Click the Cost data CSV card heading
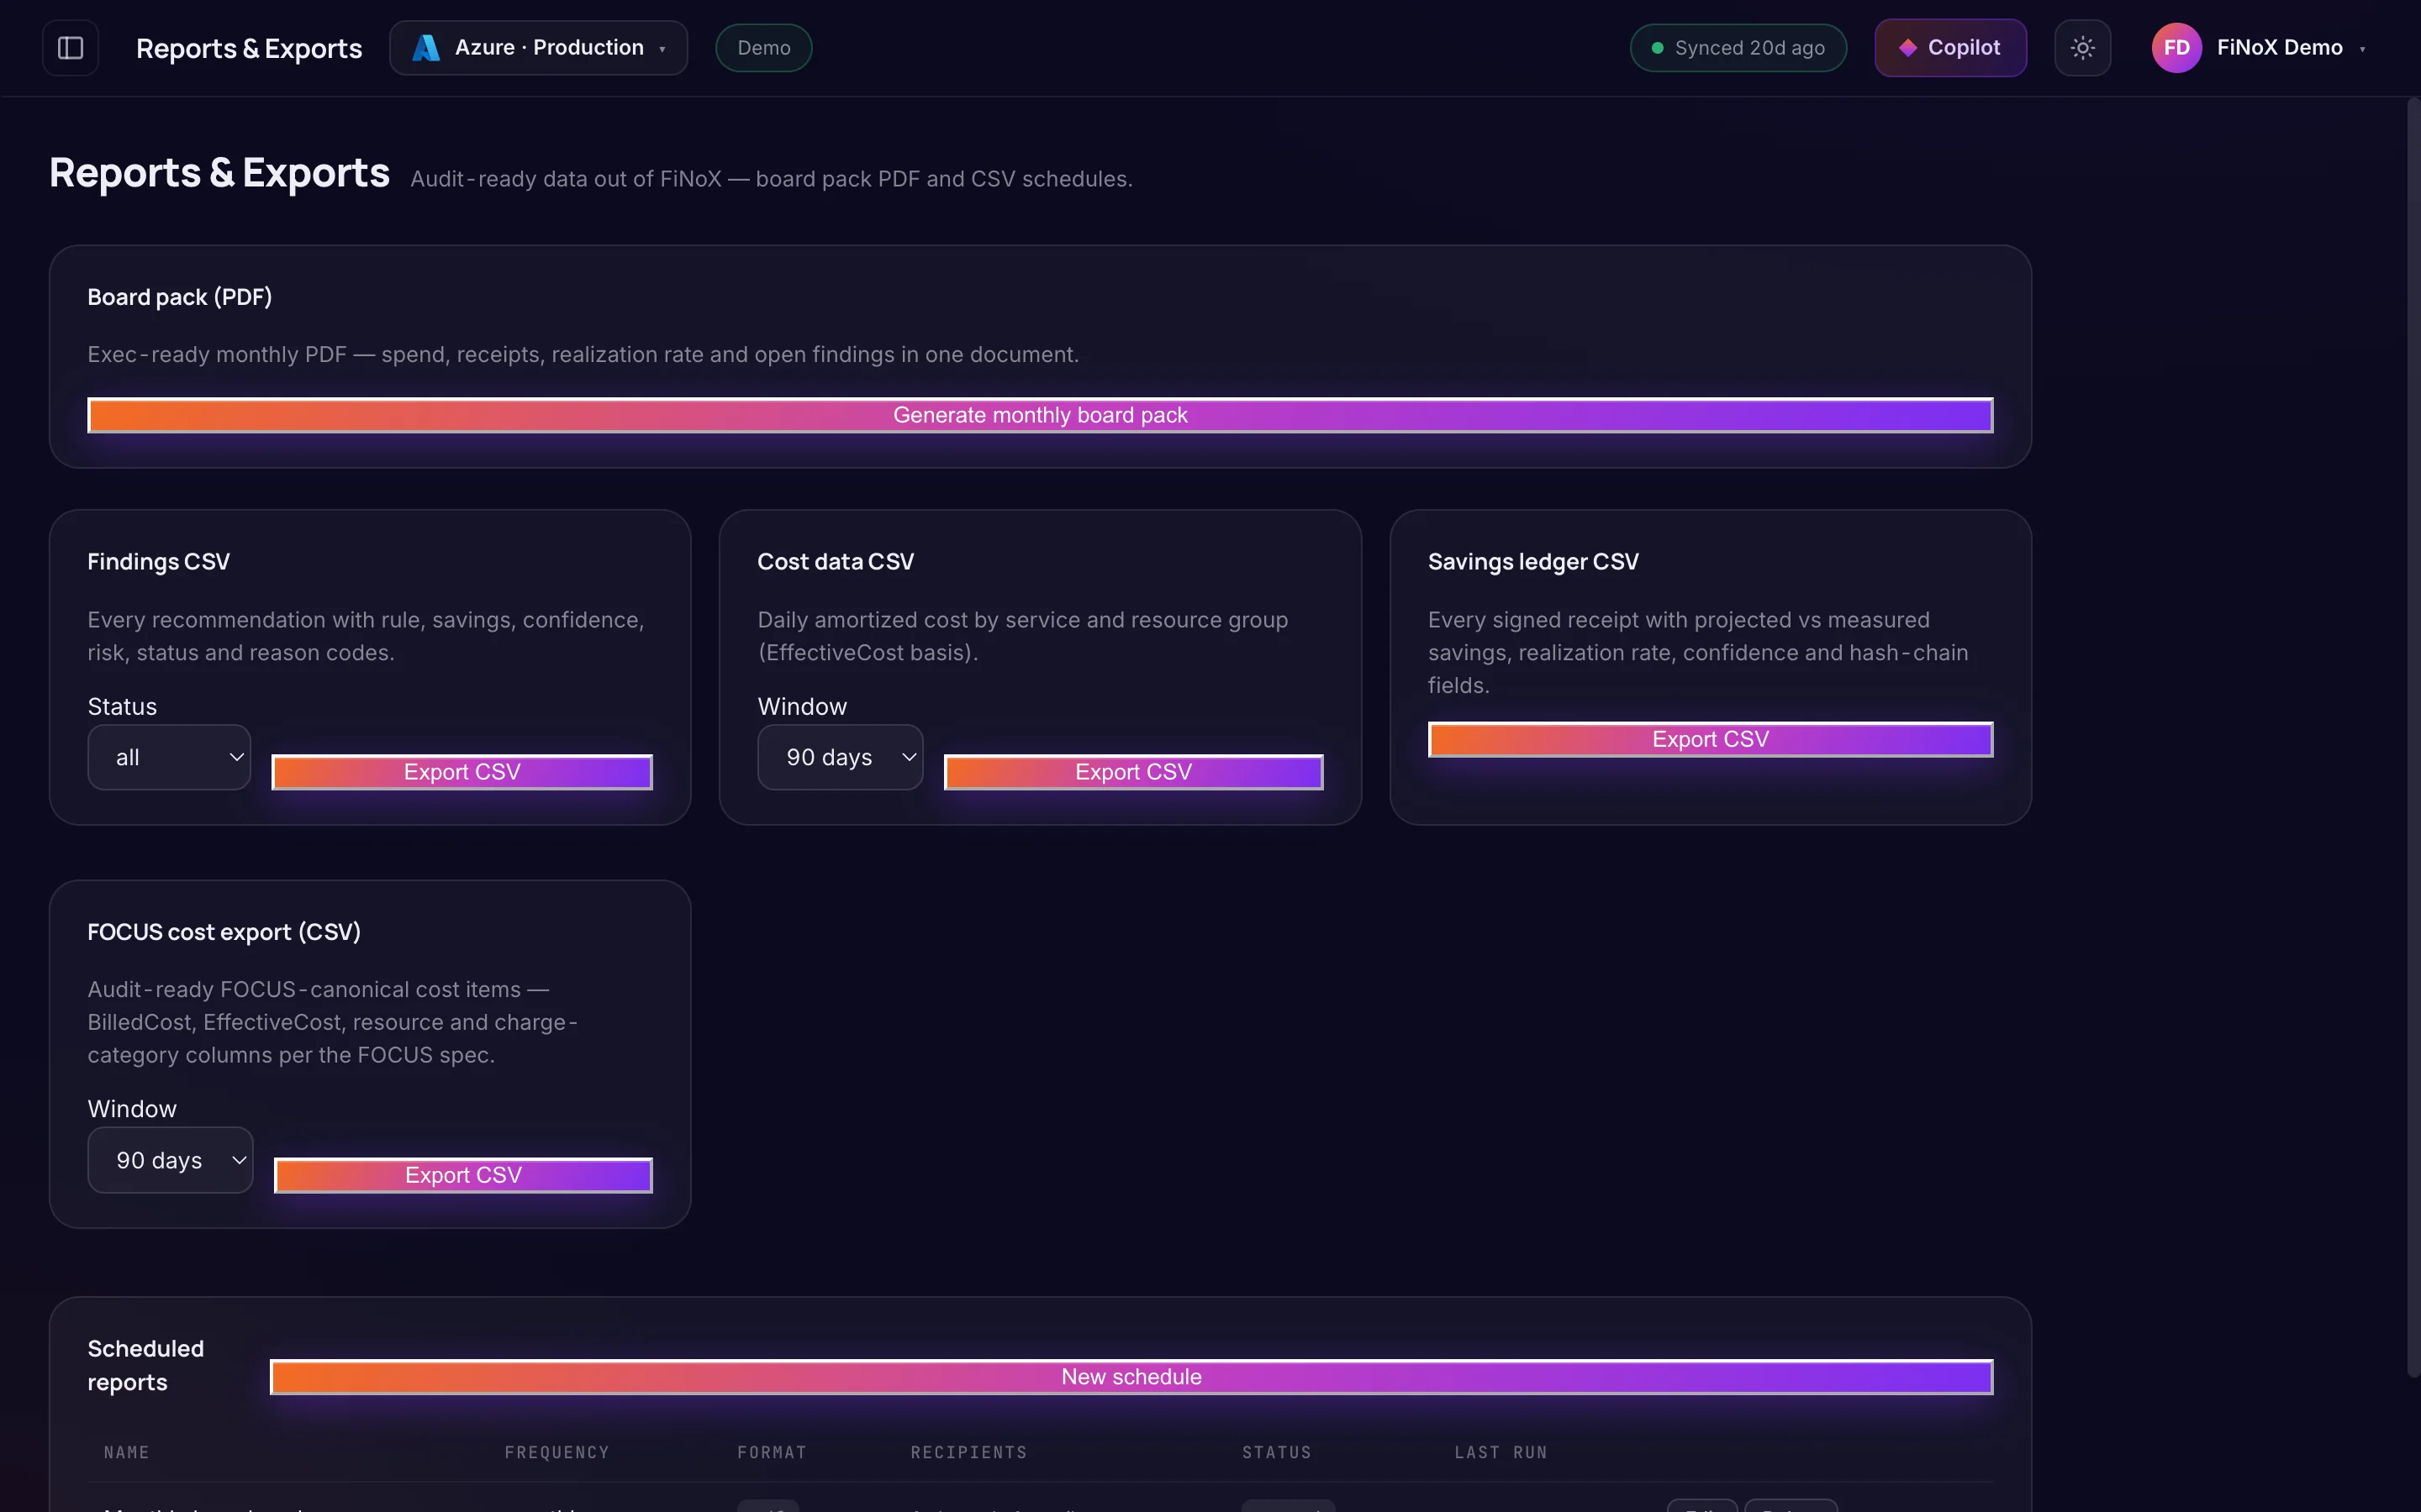The height and width of the screenshot is (1512, 2421). tap(836, 562)
